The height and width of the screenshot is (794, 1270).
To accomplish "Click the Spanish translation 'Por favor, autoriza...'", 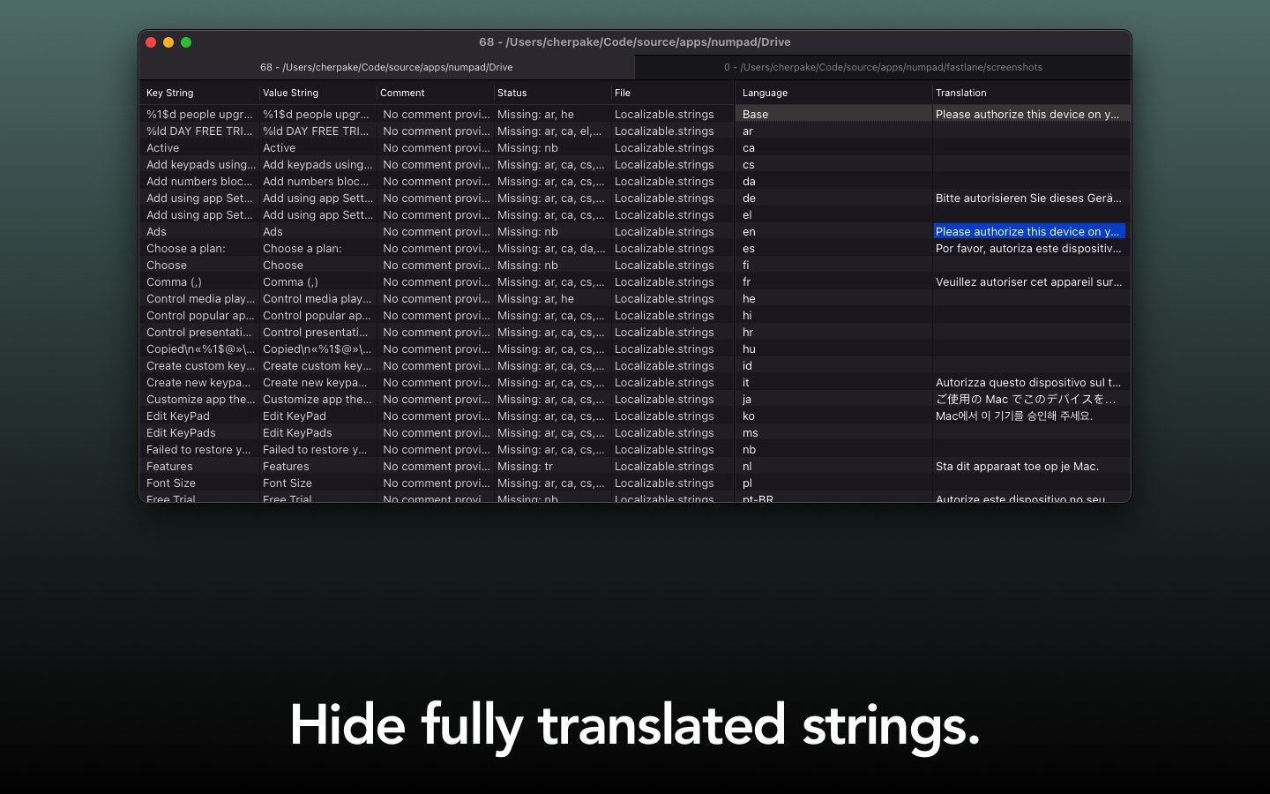I will (1028, 248).
